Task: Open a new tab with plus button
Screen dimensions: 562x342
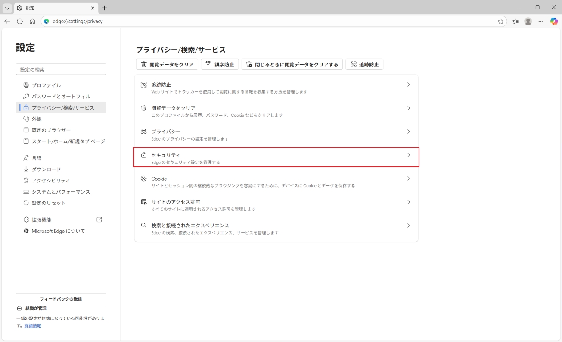Action: [104, 8]
